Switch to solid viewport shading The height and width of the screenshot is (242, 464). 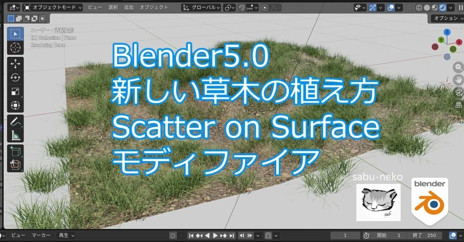coord(427,7)
